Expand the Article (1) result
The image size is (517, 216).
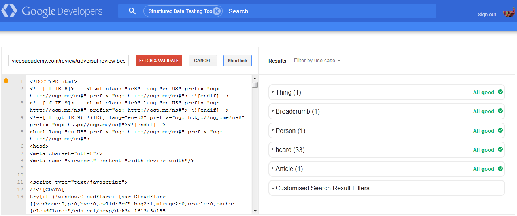pos(387,169)
